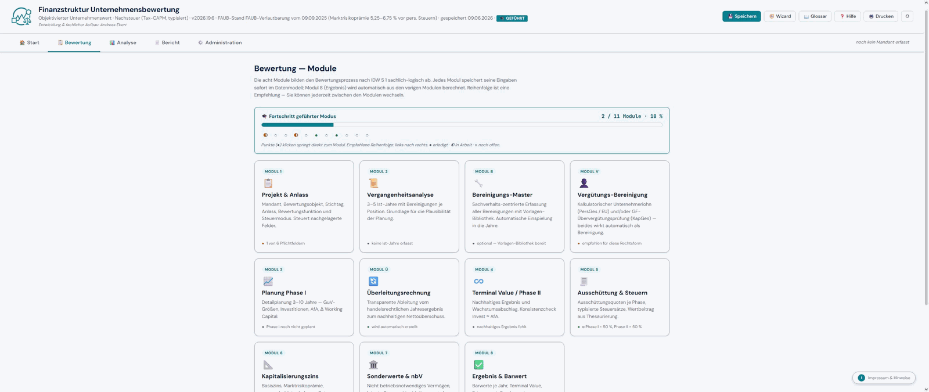Click the Fortschritt geführter Modus progress bar
The width and height of the screenshot is (929, 392).
[462, 125]
